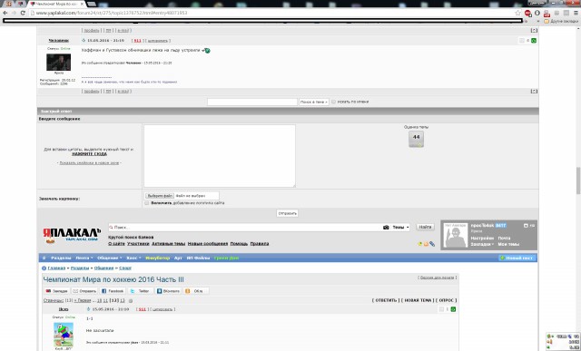Image resolution: width=581 pixels, height=351 pixels.
Task: Enable the site logo watermark checkbox
Action: tap(147, 203)
